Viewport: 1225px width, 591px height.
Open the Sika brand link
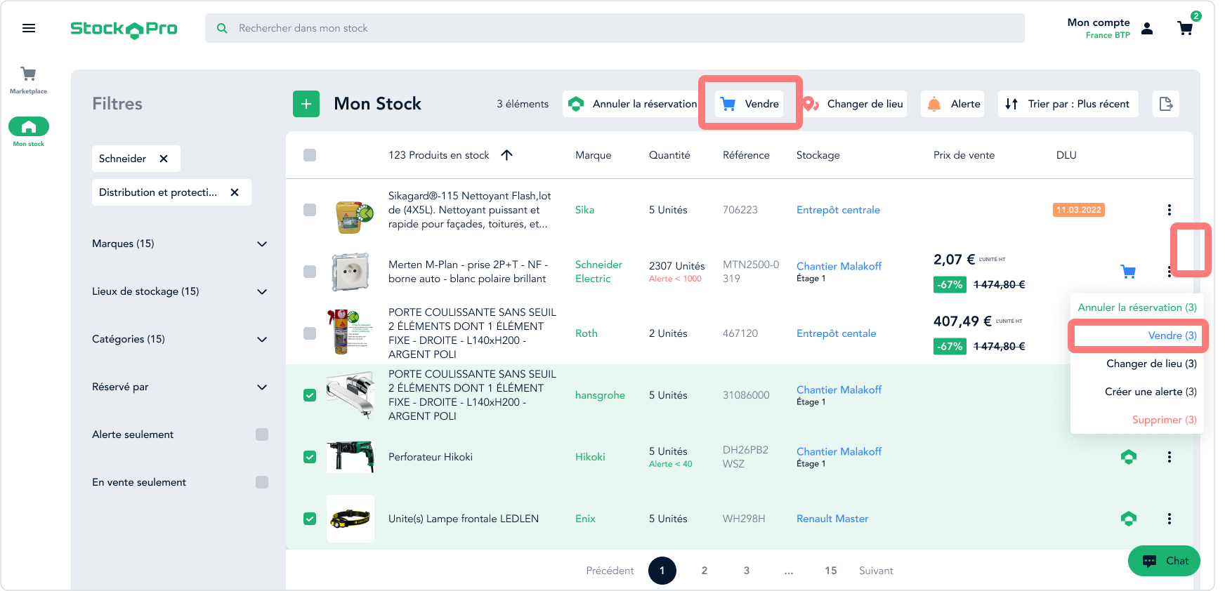click(584, 210)
